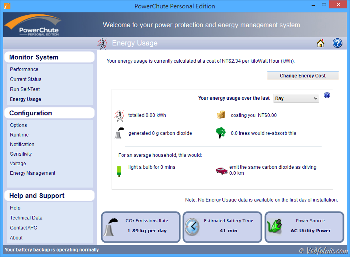The image size is (350, 257).
Task: Open the blue Help icon in header
Action: (337, 43)
